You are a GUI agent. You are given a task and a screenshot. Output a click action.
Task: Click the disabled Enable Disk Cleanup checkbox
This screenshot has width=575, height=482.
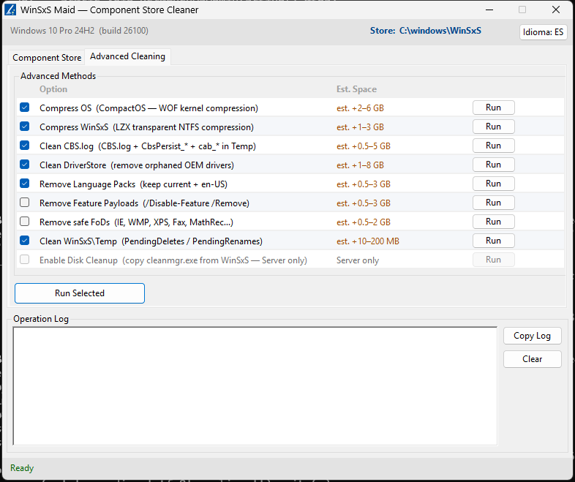25,260
